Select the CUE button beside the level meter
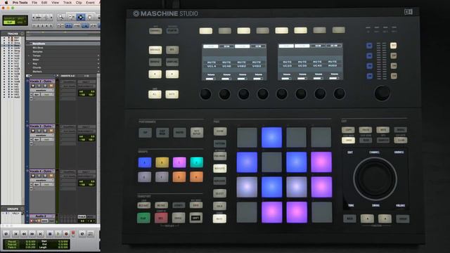Image resolution: width=450 pixels, height=253 pixels. (x=394, y=76)
